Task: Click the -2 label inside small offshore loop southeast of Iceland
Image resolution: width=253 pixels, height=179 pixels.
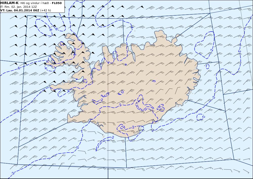Action: (x=203, y=116)
